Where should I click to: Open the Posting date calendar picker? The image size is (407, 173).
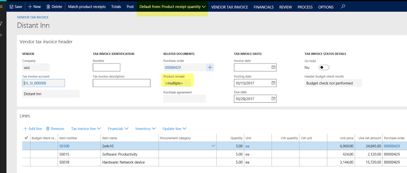[273, 83]
